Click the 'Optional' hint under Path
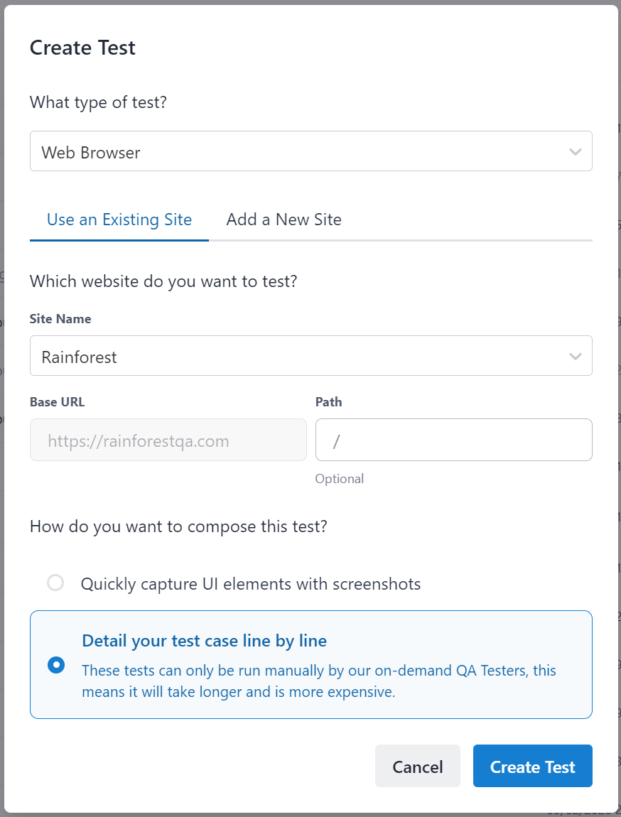 point(340,479)
